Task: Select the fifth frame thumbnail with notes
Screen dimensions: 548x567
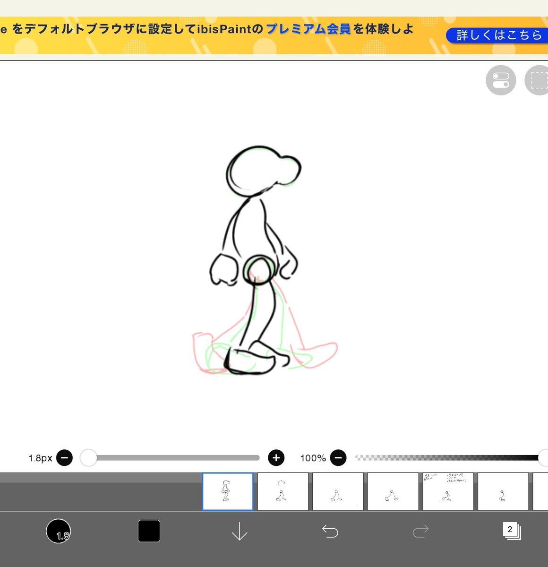Action: (448, 491)
